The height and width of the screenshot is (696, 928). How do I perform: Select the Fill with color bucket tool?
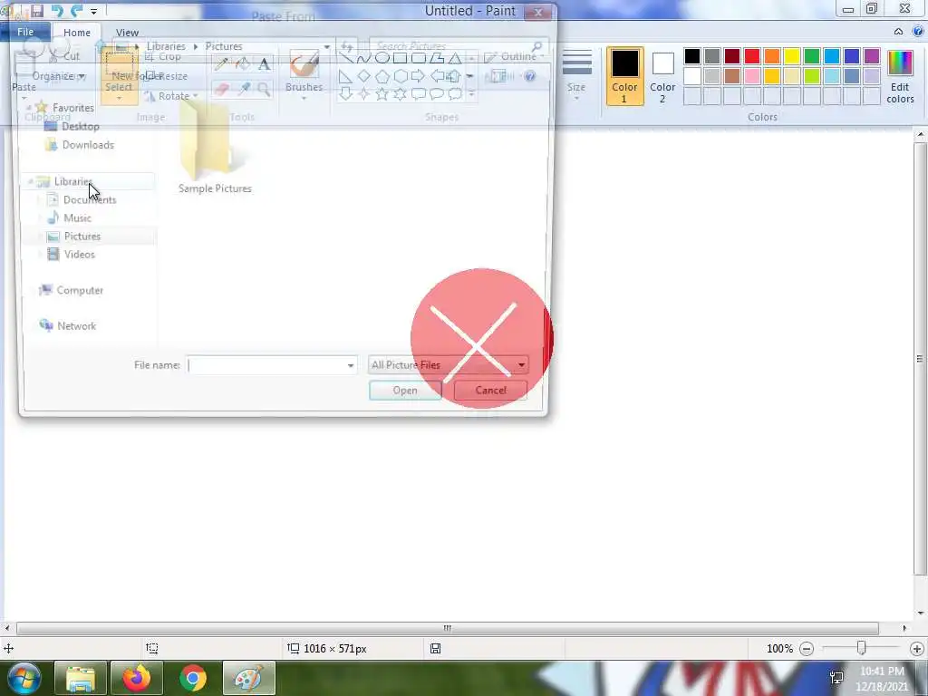point(243,64)
